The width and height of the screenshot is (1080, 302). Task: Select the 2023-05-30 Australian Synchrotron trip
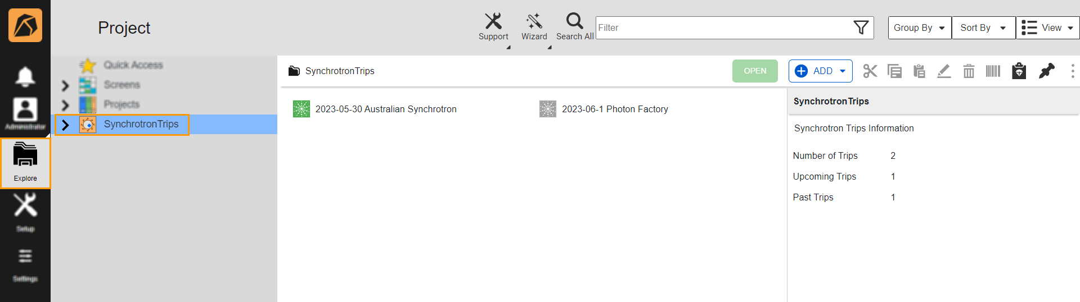(x=385, y=109)
